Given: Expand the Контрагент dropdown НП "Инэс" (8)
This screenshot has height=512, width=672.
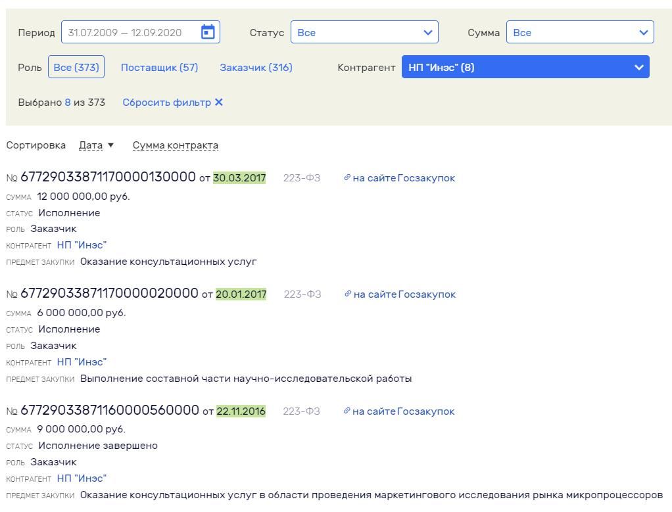Looking at the screenshot, I should (x=525, y=67).
